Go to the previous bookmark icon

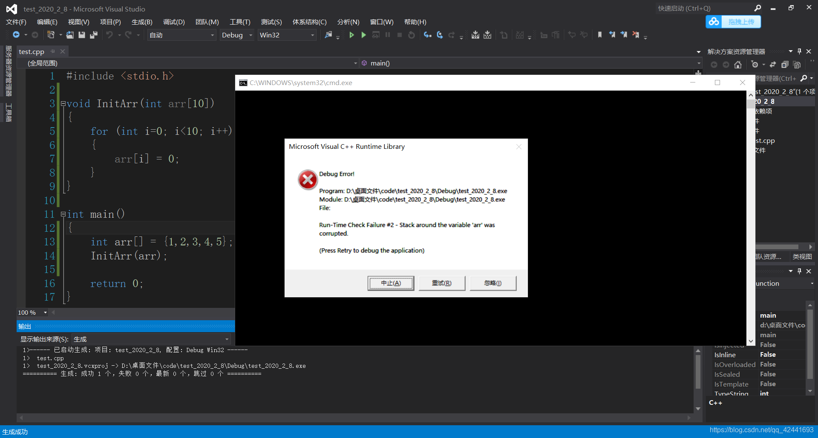click(612, 35)
